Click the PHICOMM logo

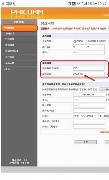pyautogui.click(x=27, y=12)
